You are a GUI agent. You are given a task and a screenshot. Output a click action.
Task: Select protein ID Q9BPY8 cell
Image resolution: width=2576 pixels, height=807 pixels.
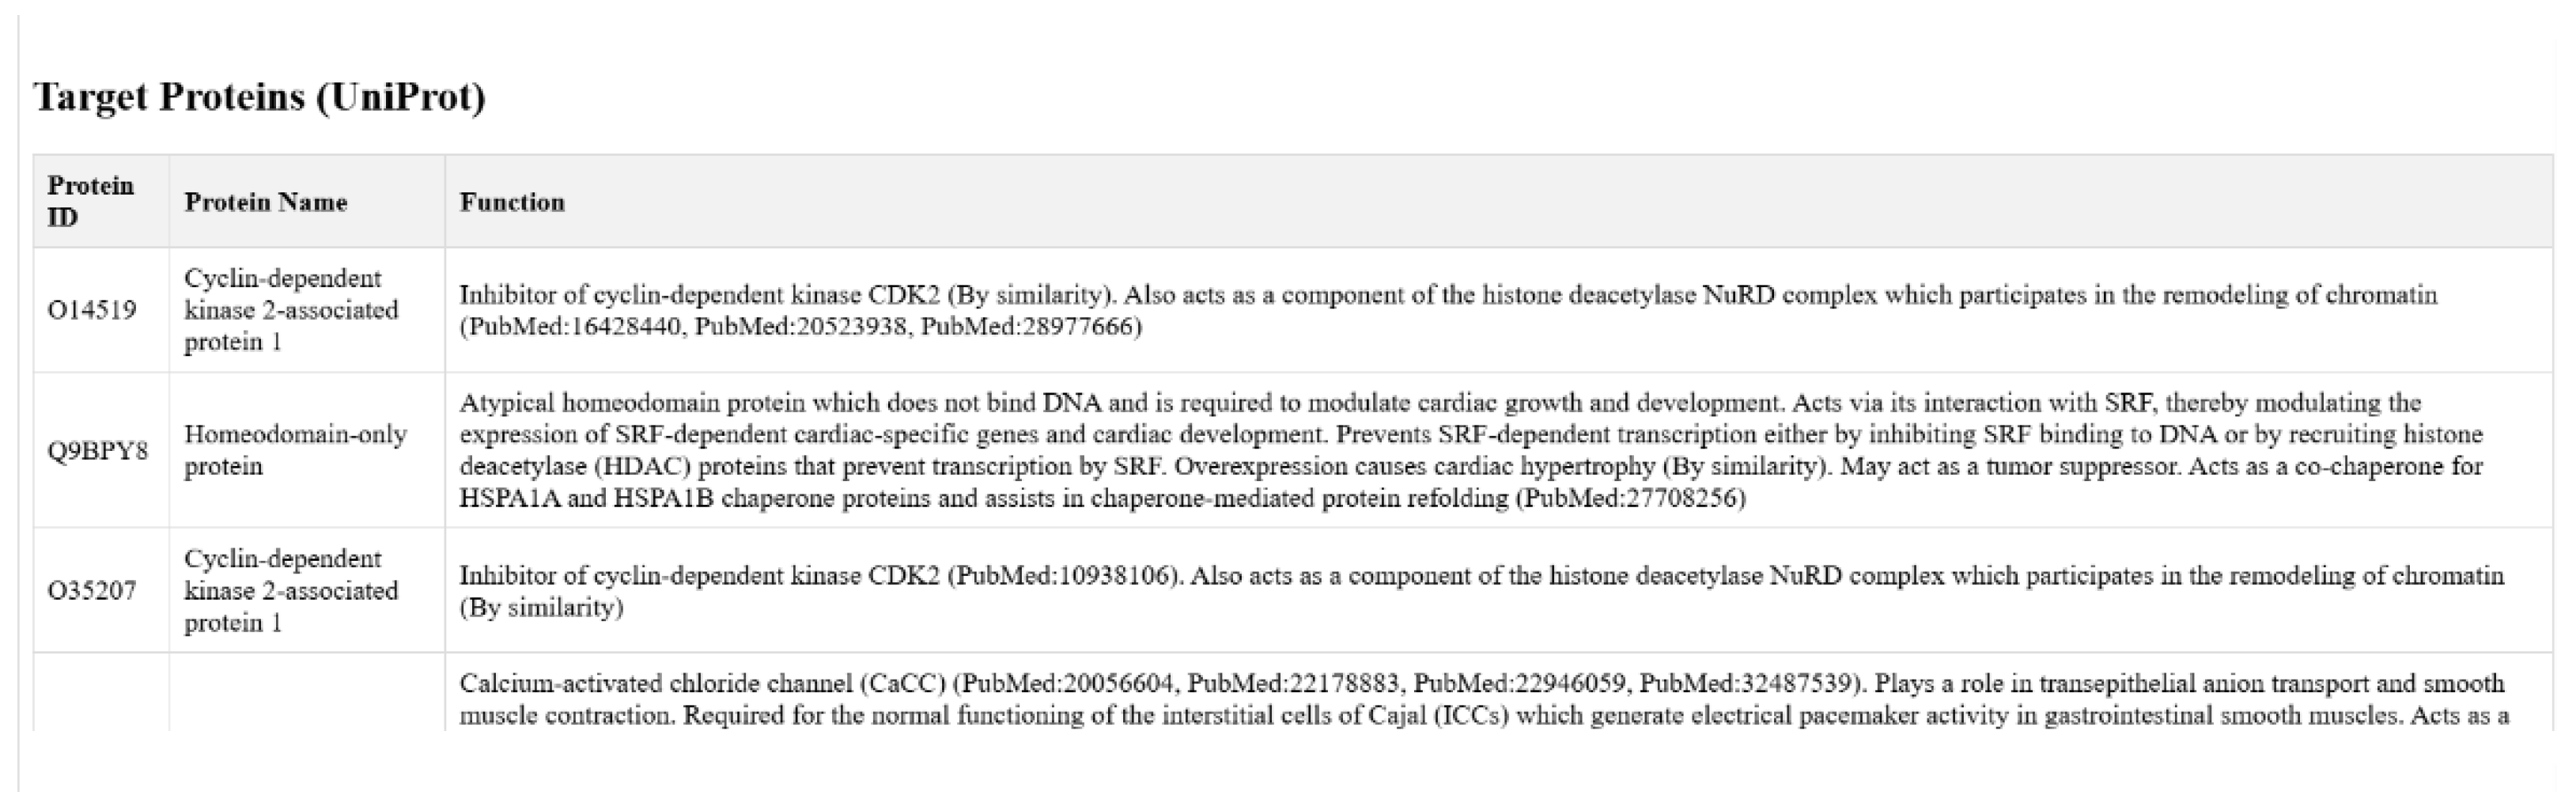[98, 450]
